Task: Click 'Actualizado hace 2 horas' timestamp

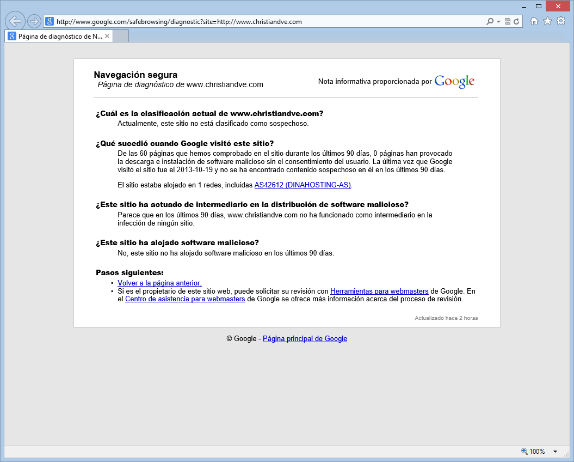Action: coord(446,318)
